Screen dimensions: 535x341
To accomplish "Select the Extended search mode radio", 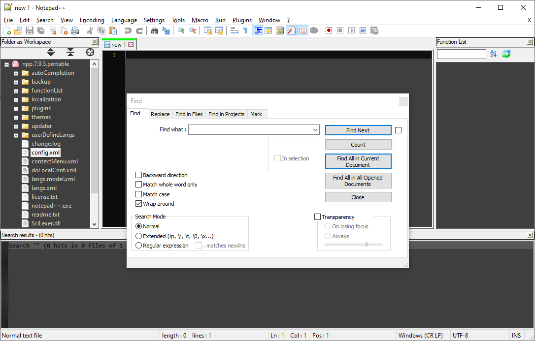I will [x=138, y=236].
